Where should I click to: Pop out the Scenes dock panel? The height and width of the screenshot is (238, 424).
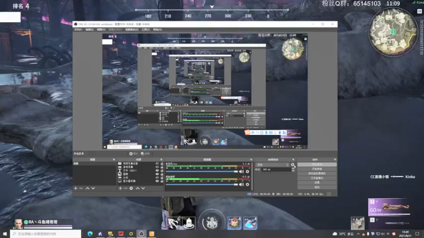[114, 160]
